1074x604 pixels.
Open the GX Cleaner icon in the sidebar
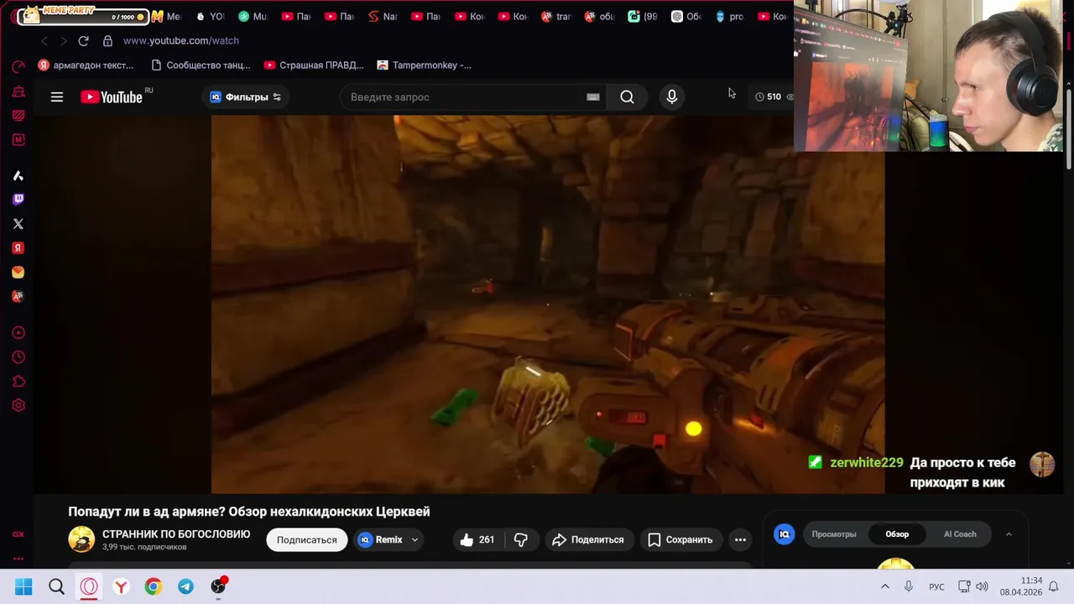tap(18, 91)
